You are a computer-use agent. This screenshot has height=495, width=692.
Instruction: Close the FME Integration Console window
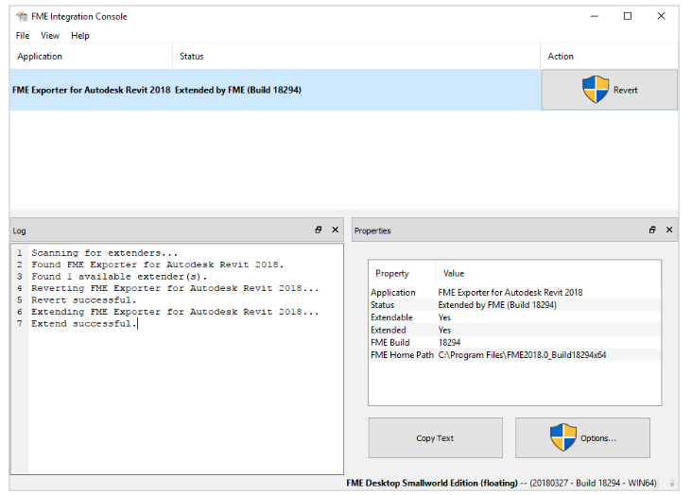tap(661, 16)
